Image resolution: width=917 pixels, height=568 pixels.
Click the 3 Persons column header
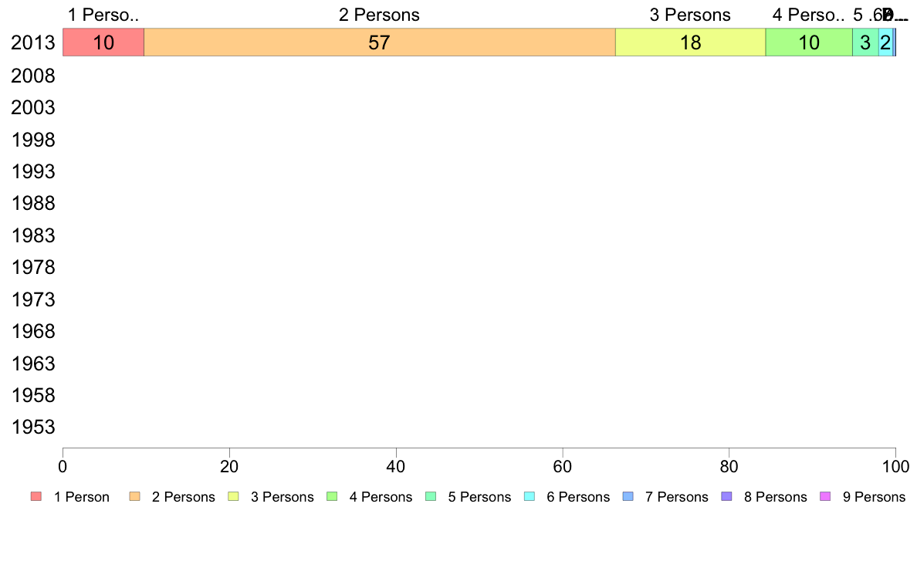coord(690,15)
